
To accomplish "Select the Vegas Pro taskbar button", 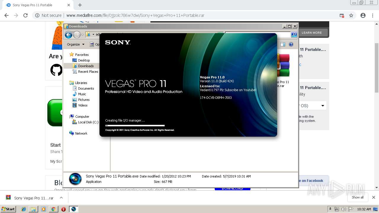I will pyautogui.click(x=73, y=209).
